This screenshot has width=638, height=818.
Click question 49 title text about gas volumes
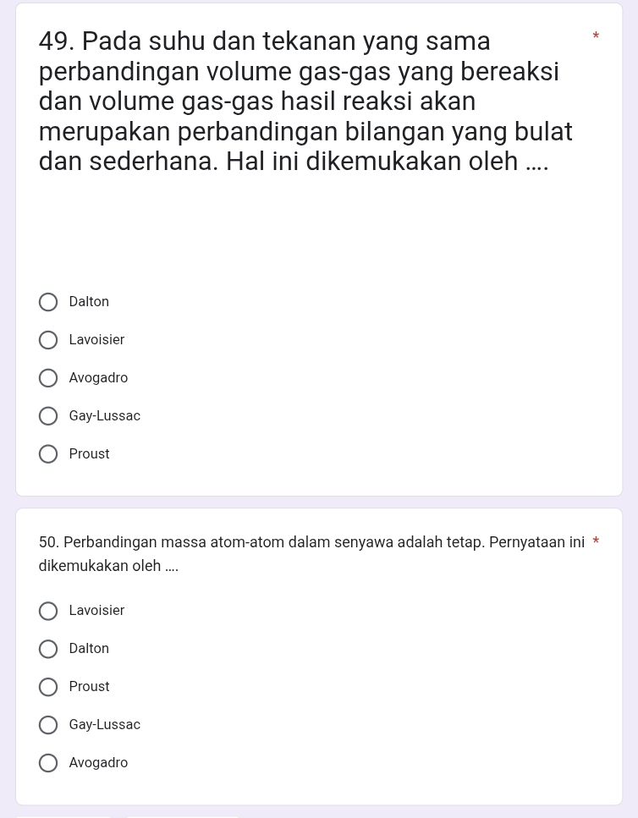(x=305, y=101)
